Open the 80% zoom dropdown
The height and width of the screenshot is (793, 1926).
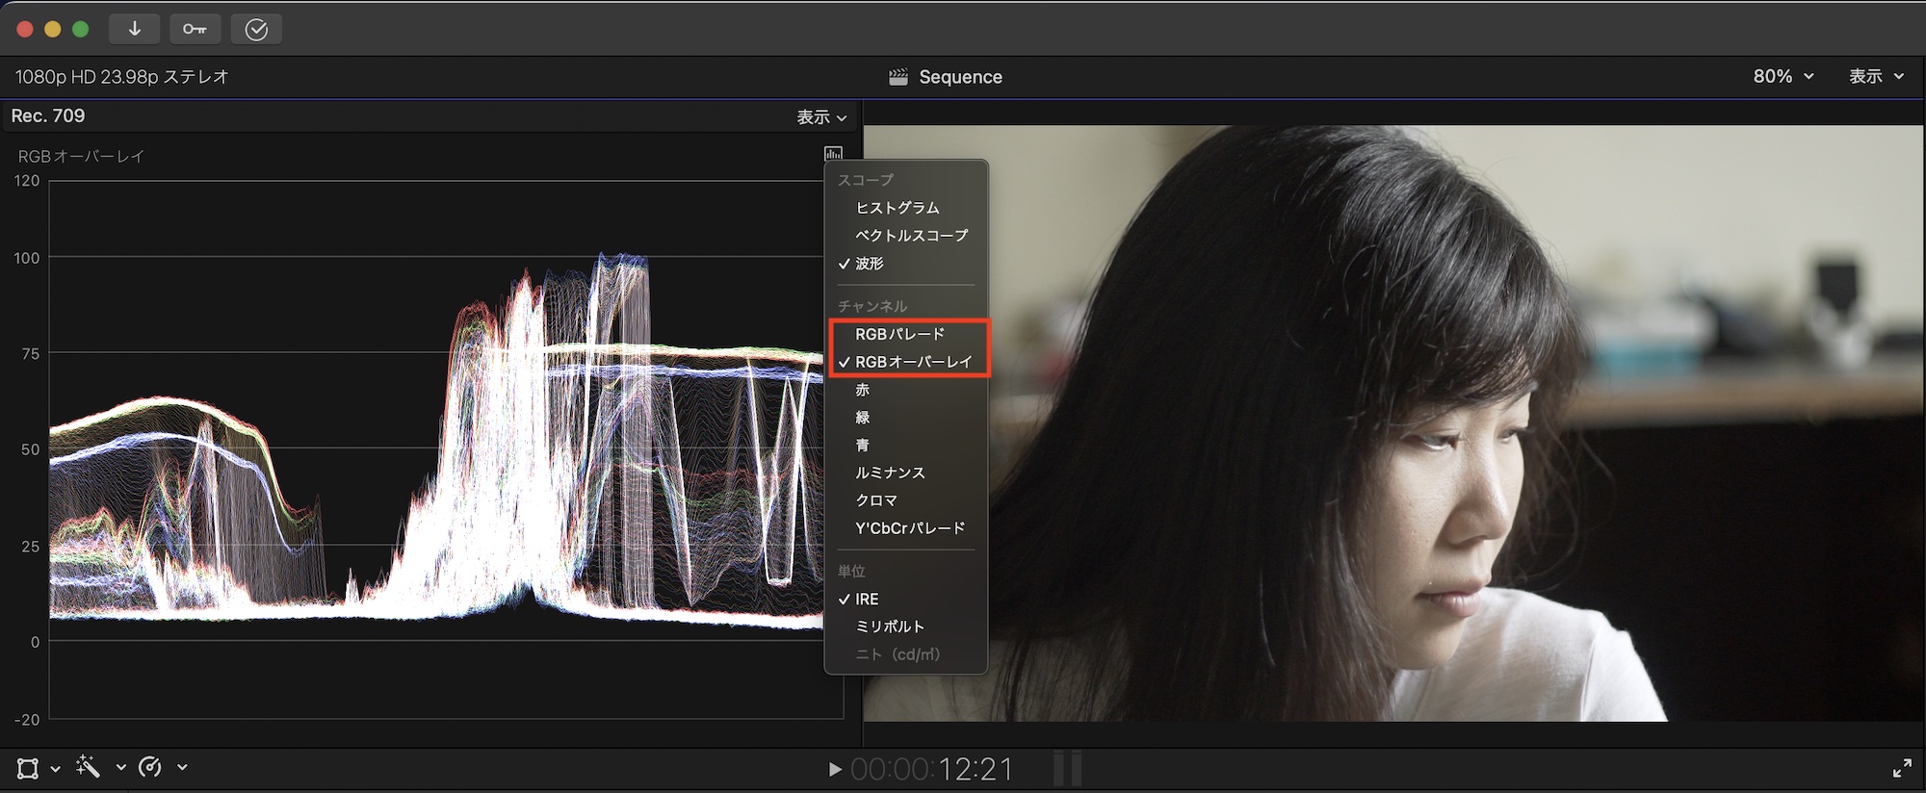[1783, 76]
